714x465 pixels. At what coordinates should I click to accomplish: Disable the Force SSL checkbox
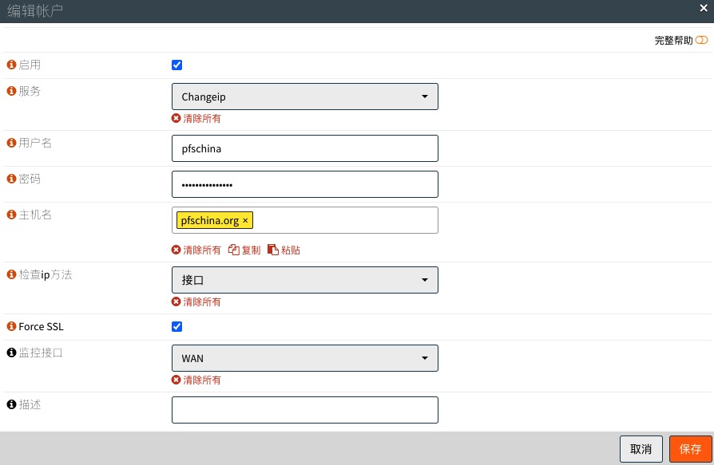pyautogui.click(x=177, y=327)
